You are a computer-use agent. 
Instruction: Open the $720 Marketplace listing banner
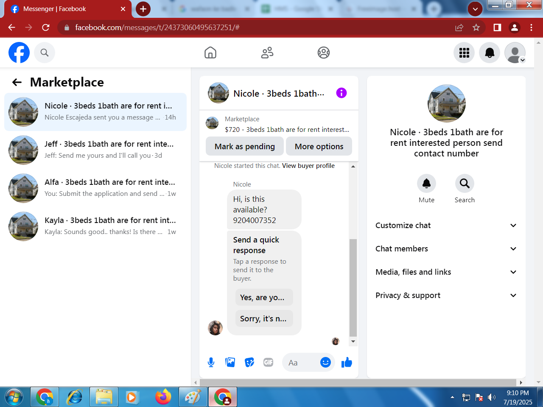(279, 124)
